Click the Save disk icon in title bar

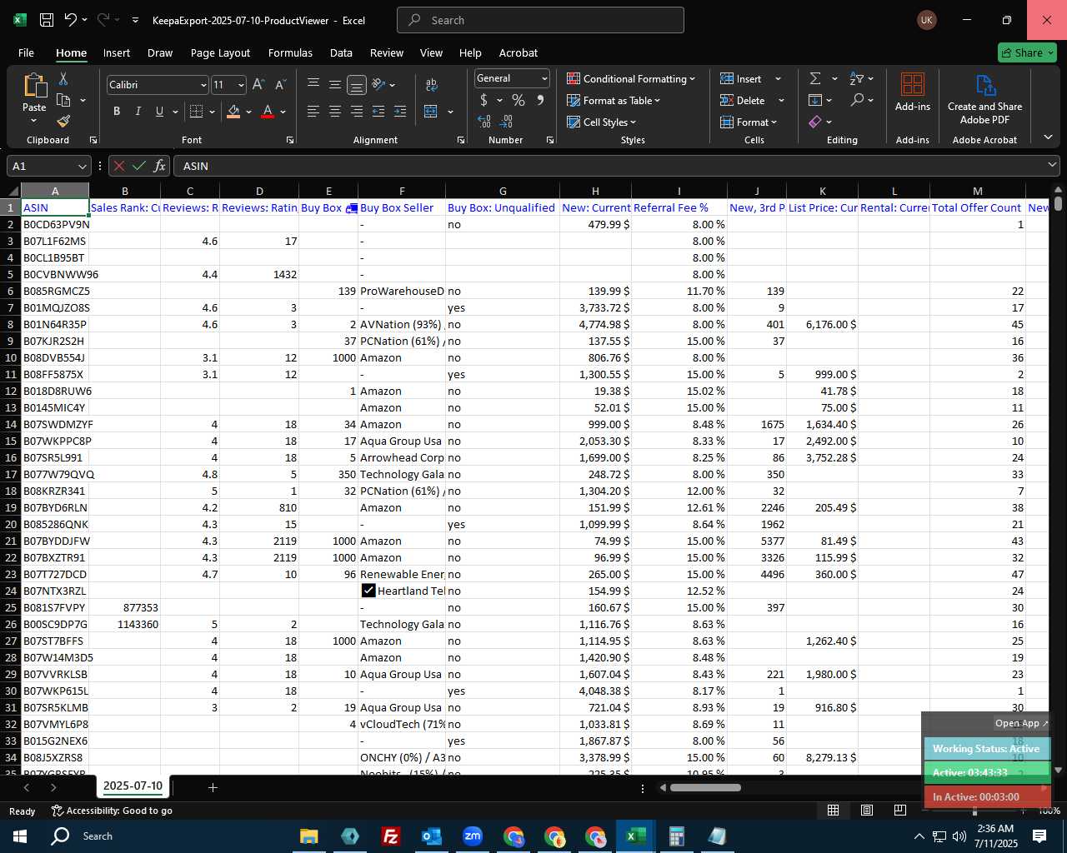pos(47,20)
